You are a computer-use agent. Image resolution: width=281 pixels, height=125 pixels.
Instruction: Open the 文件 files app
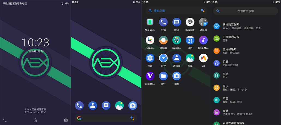point(163,76)
